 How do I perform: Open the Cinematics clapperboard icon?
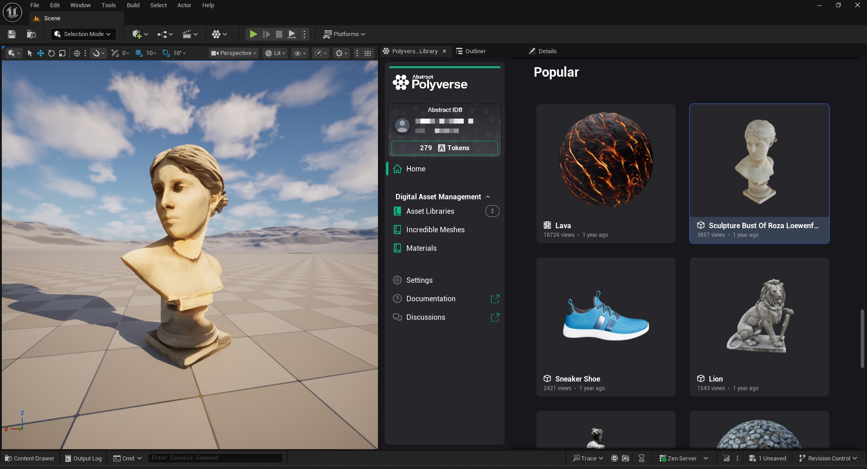[190, 34]
